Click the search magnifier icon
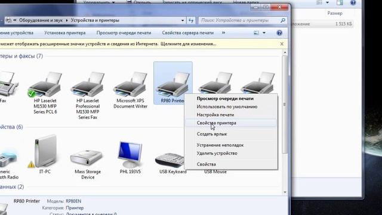The width and height of the screenshot is (382, 215). tap(282, 20)
